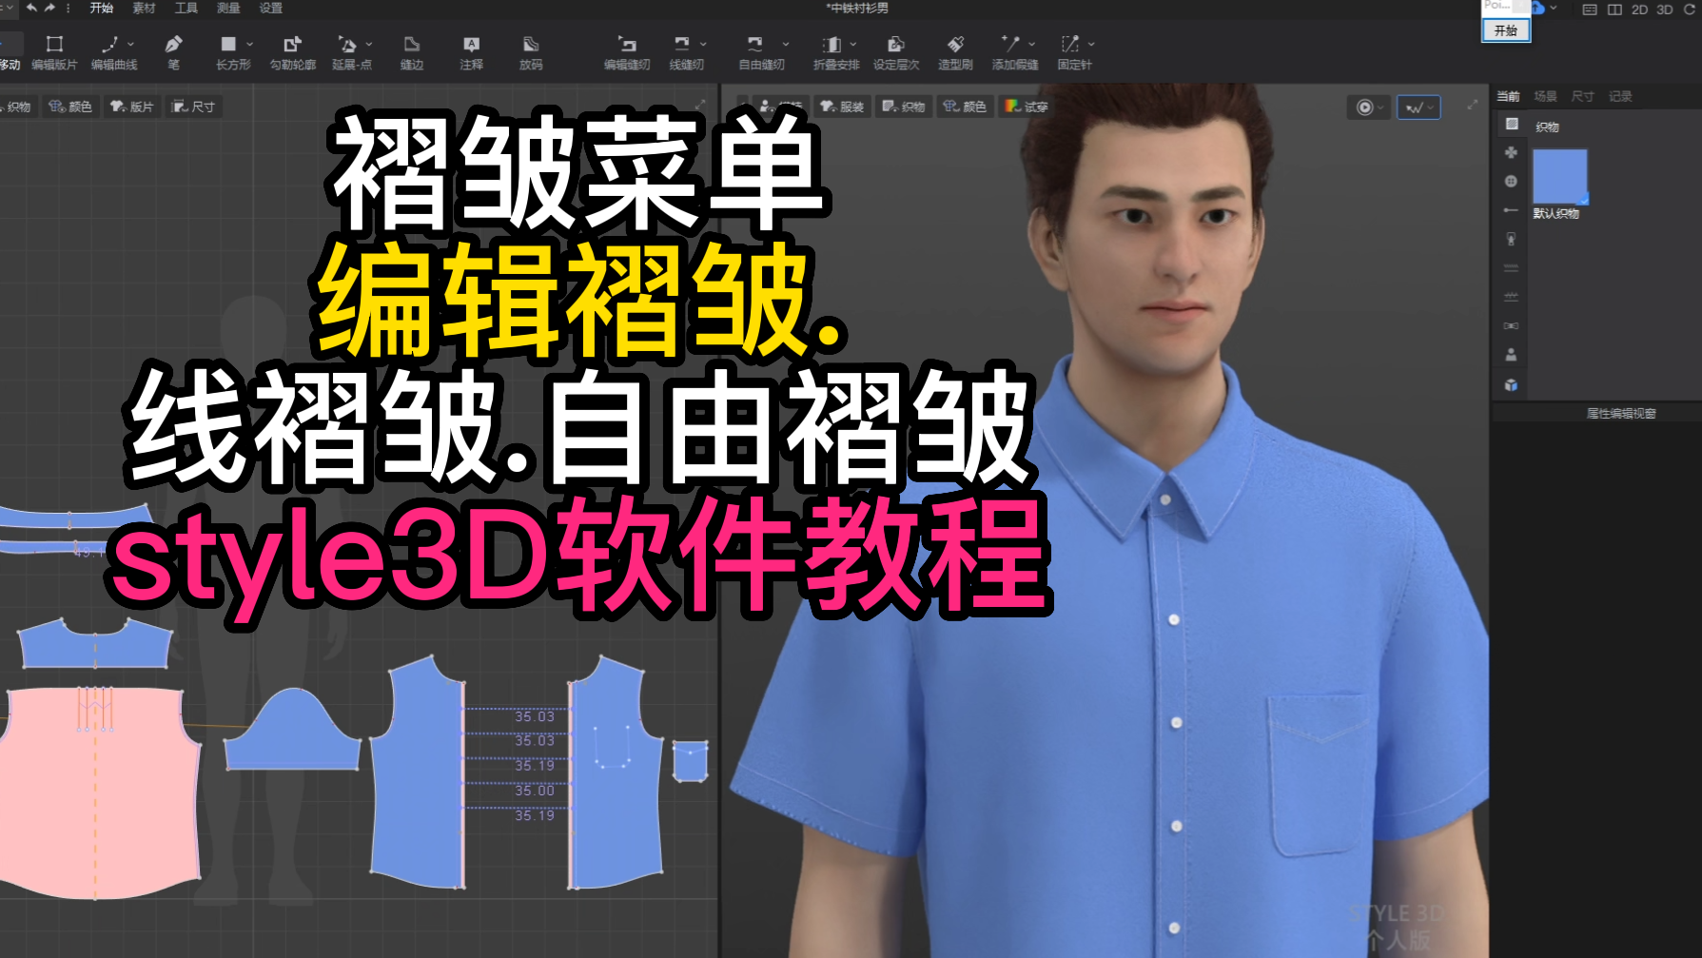Image resolution: width=1702 pixels, height=958 pixels.
Task: Open the 开始 ribbon tab
Action: tap(101, 8)
